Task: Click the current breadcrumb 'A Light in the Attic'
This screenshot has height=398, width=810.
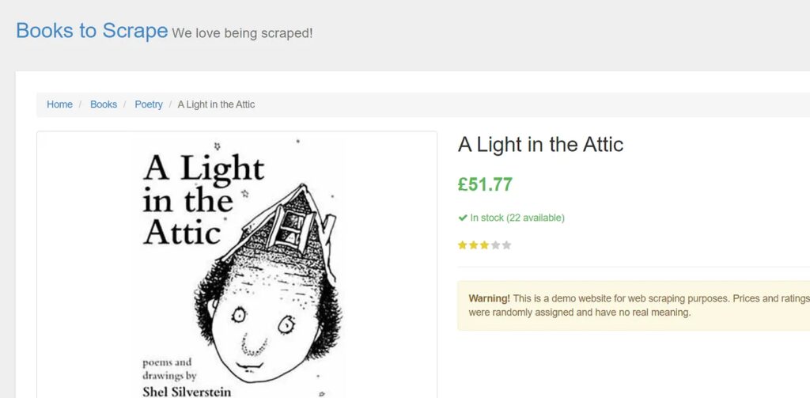Action: coord(216,104)
